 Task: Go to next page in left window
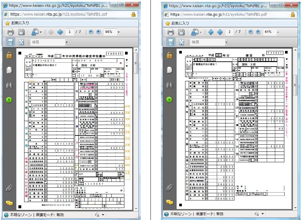click(60, 32)
